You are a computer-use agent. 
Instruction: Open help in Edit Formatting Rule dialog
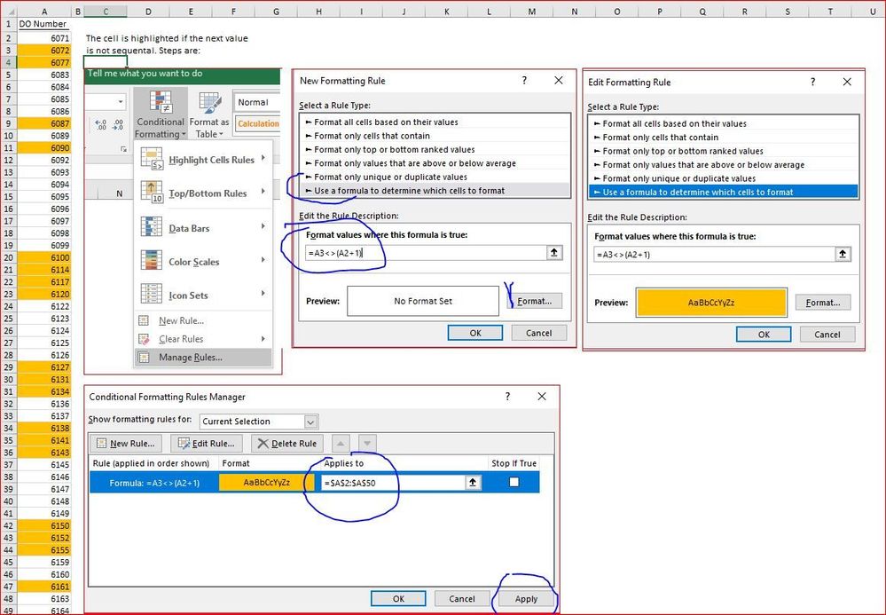point(812,82)
